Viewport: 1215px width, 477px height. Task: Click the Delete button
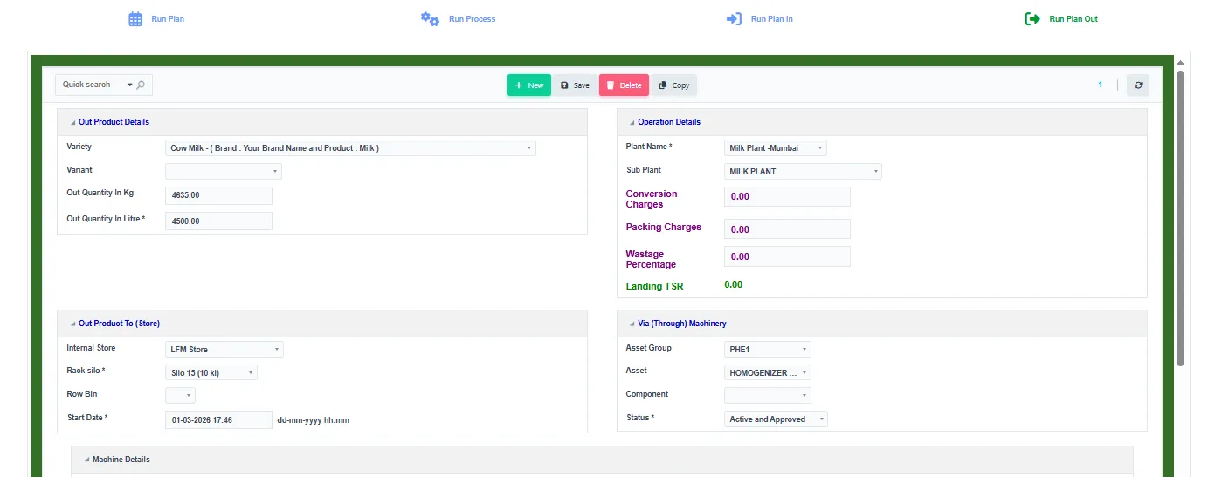[x=624, y=85]
